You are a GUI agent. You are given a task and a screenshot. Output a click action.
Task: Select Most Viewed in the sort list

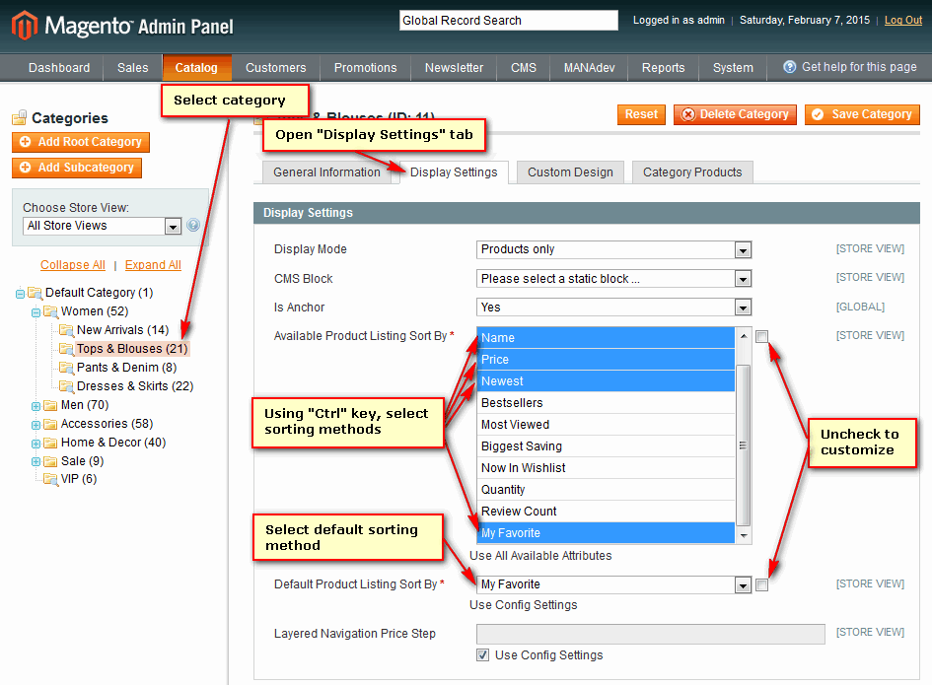(x=607, y=425)
